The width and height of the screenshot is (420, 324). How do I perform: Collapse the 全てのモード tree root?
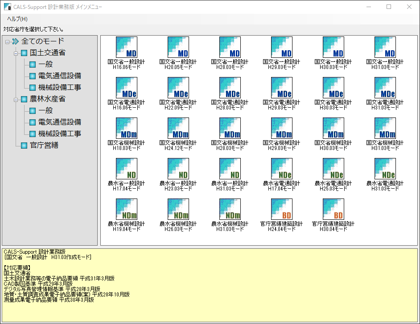click(7, 41)
